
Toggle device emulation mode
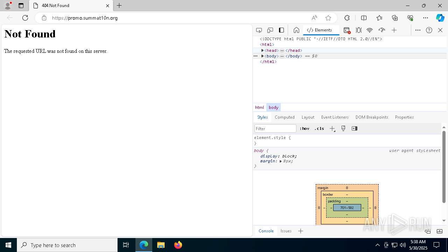270,30
